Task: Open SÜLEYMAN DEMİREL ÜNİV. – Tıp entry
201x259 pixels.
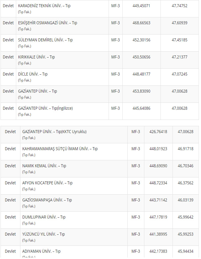Action: [45, 40]
